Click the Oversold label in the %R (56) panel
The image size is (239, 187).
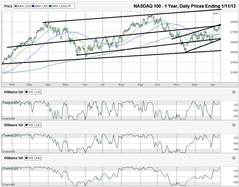tap(8, 185)
